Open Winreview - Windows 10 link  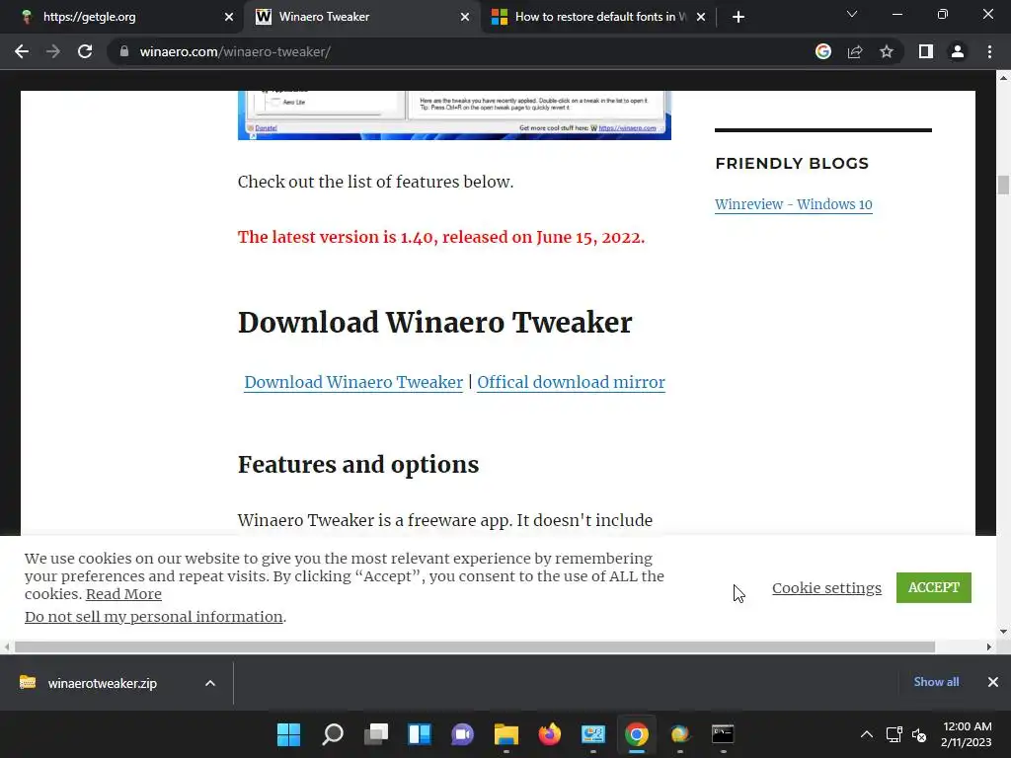point(793,204)
